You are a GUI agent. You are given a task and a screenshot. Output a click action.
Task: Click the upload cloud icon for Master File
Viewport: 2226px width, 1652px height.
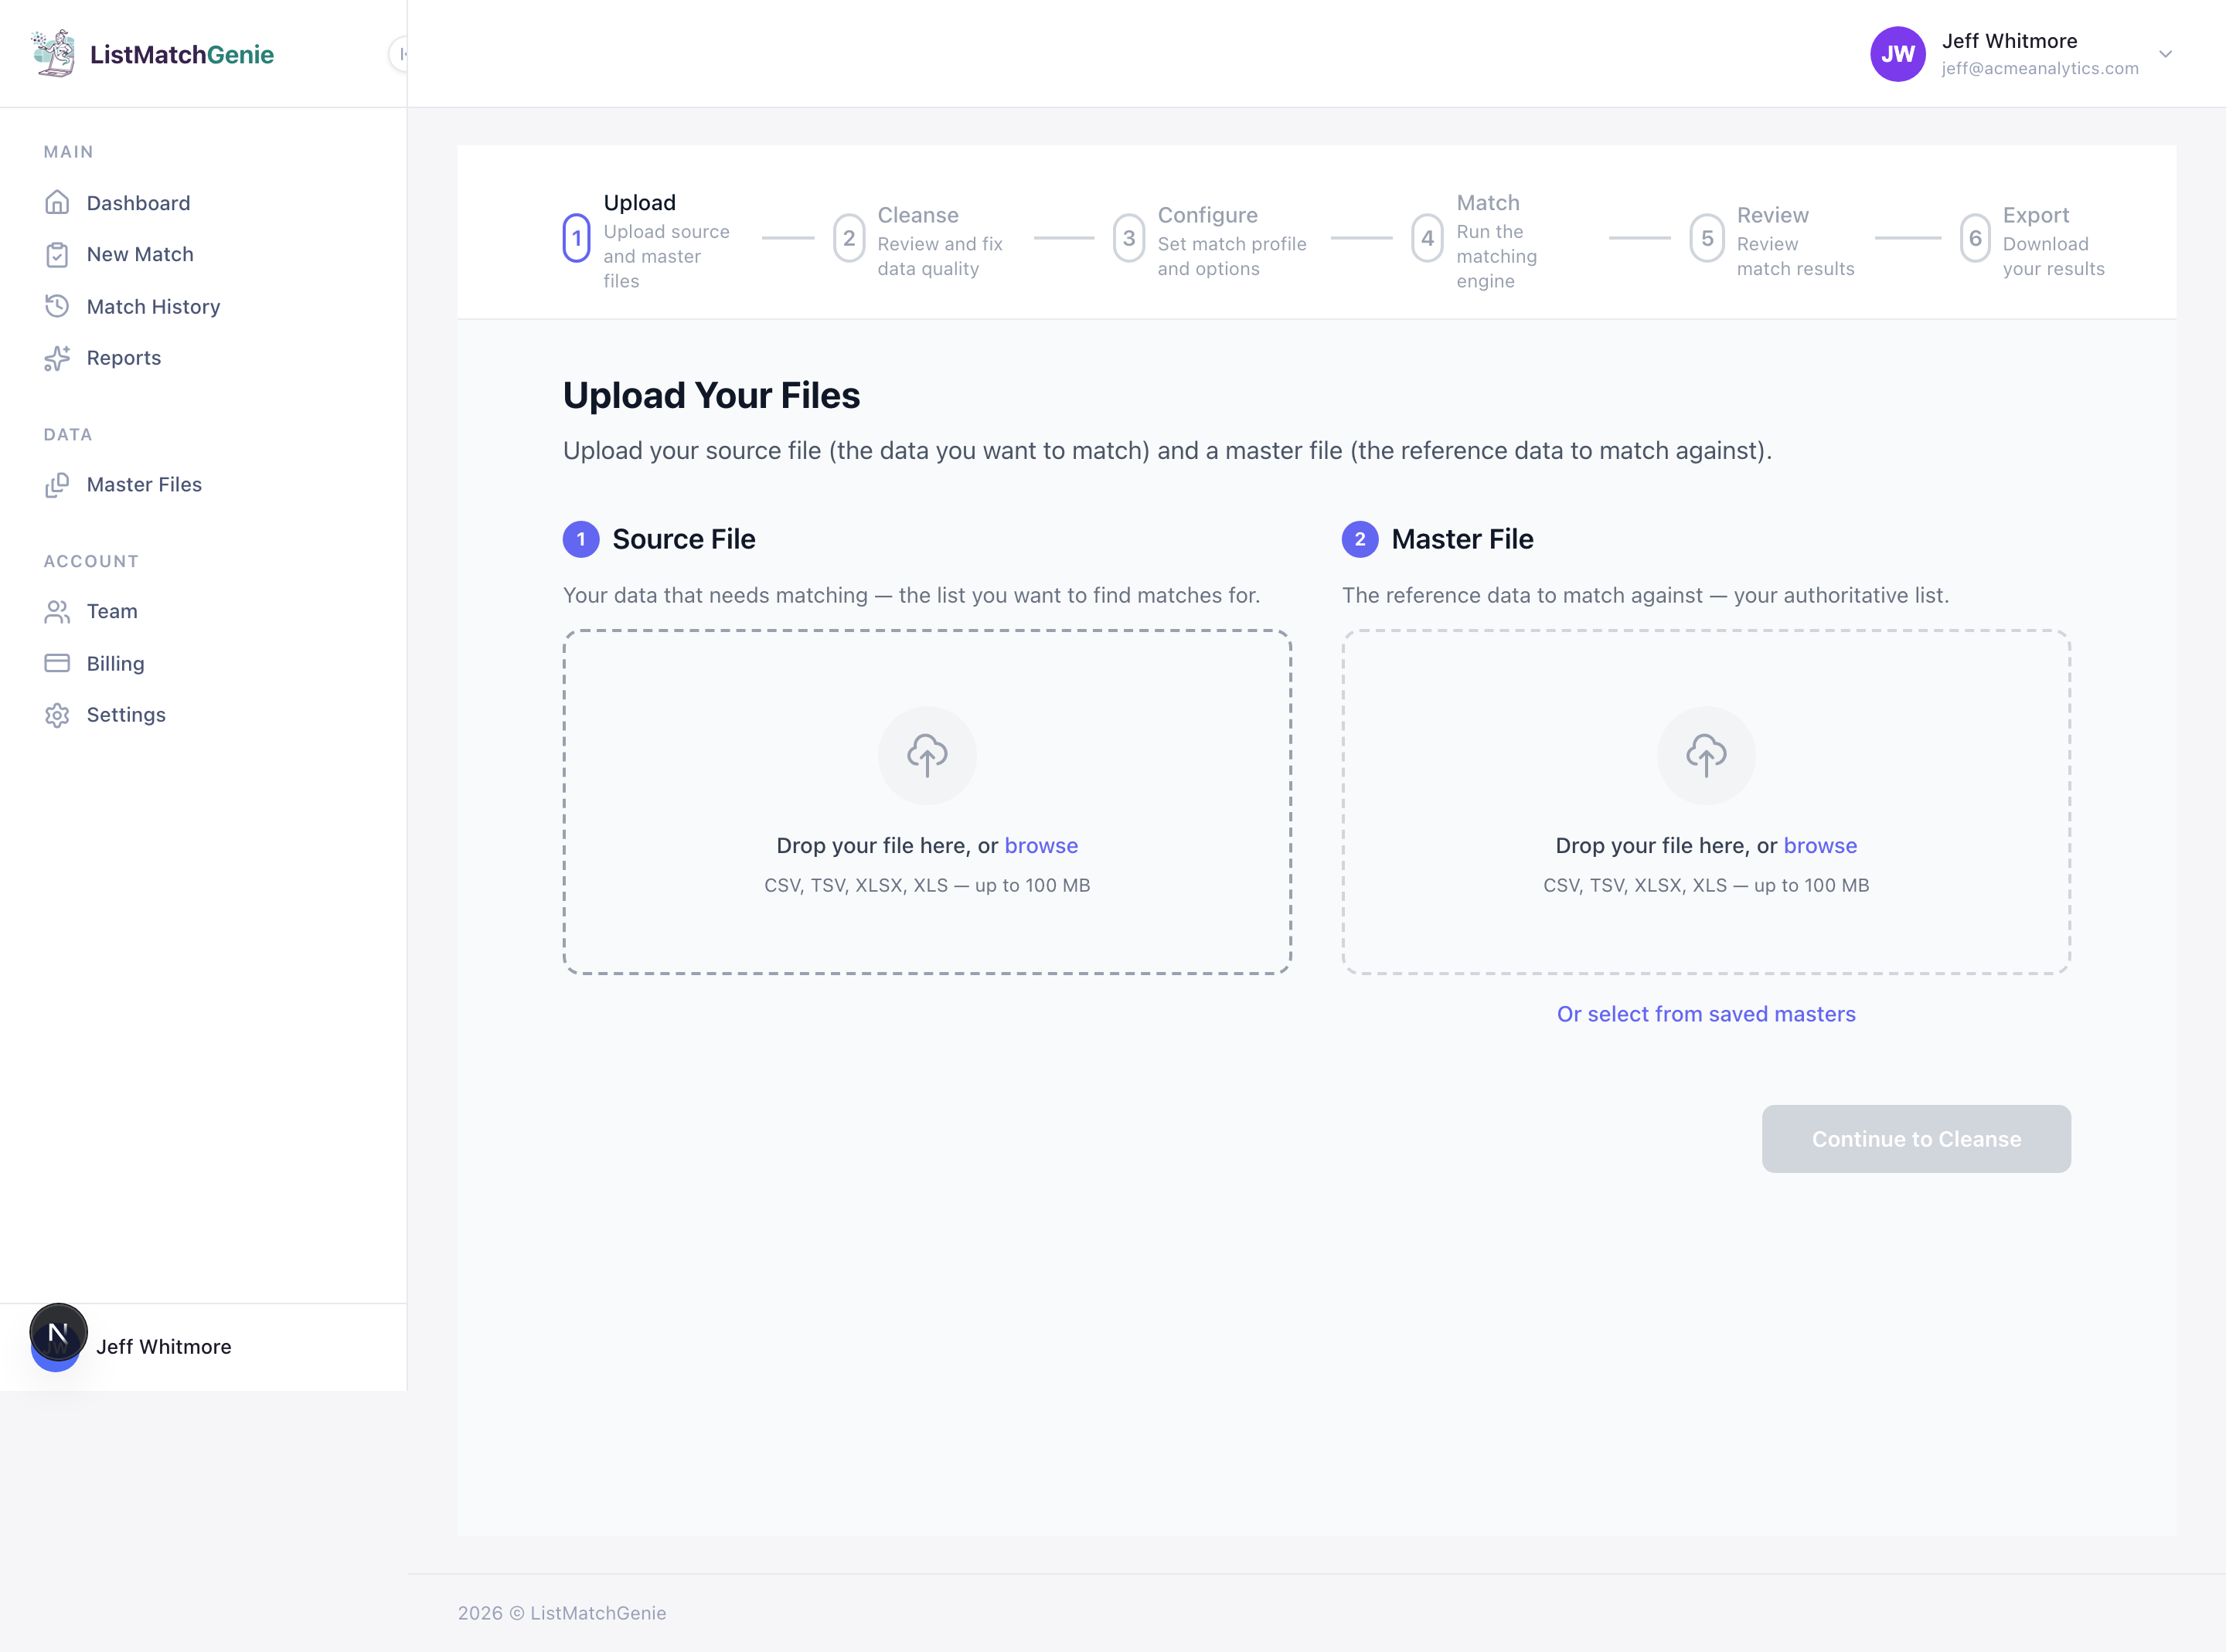[x=1705, y=755]
